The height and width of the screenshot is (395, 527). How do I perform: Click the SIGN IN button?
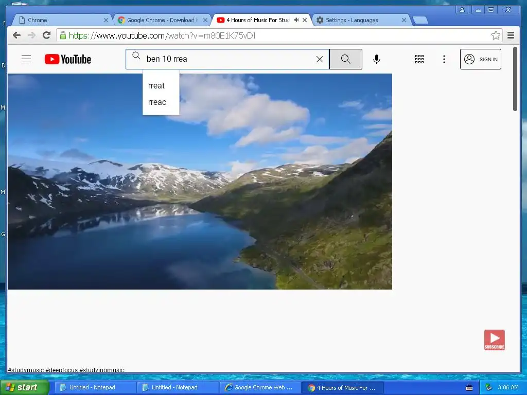click(x=480, y=59)
